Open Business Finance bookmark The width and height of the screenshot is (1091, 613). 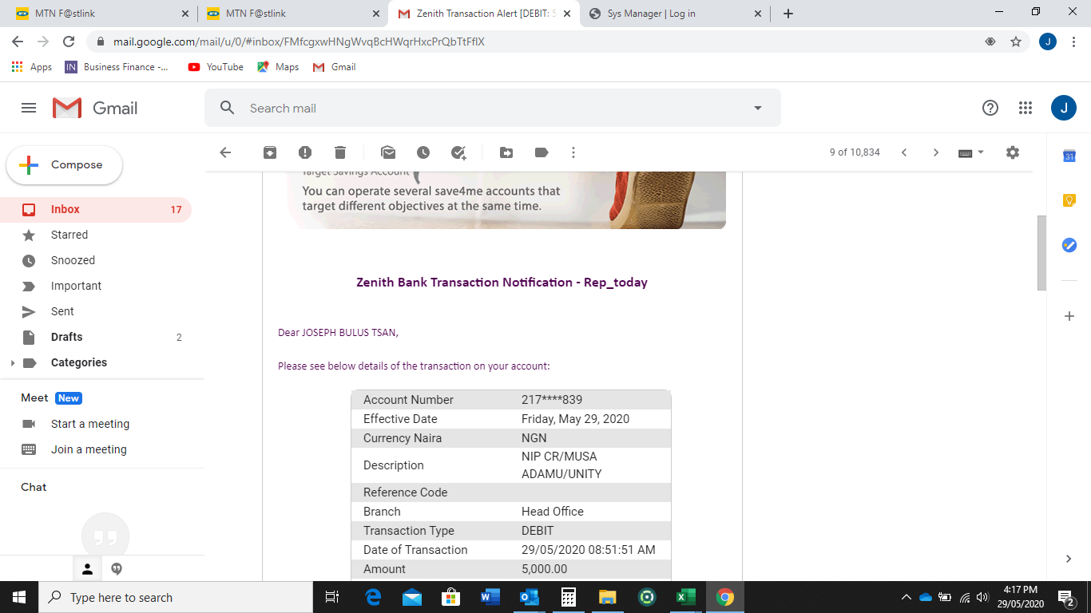click(117, 67)
